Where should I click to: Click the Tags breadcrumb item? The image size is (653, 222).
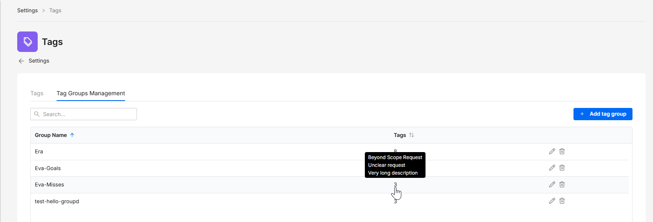click(55, 10)
